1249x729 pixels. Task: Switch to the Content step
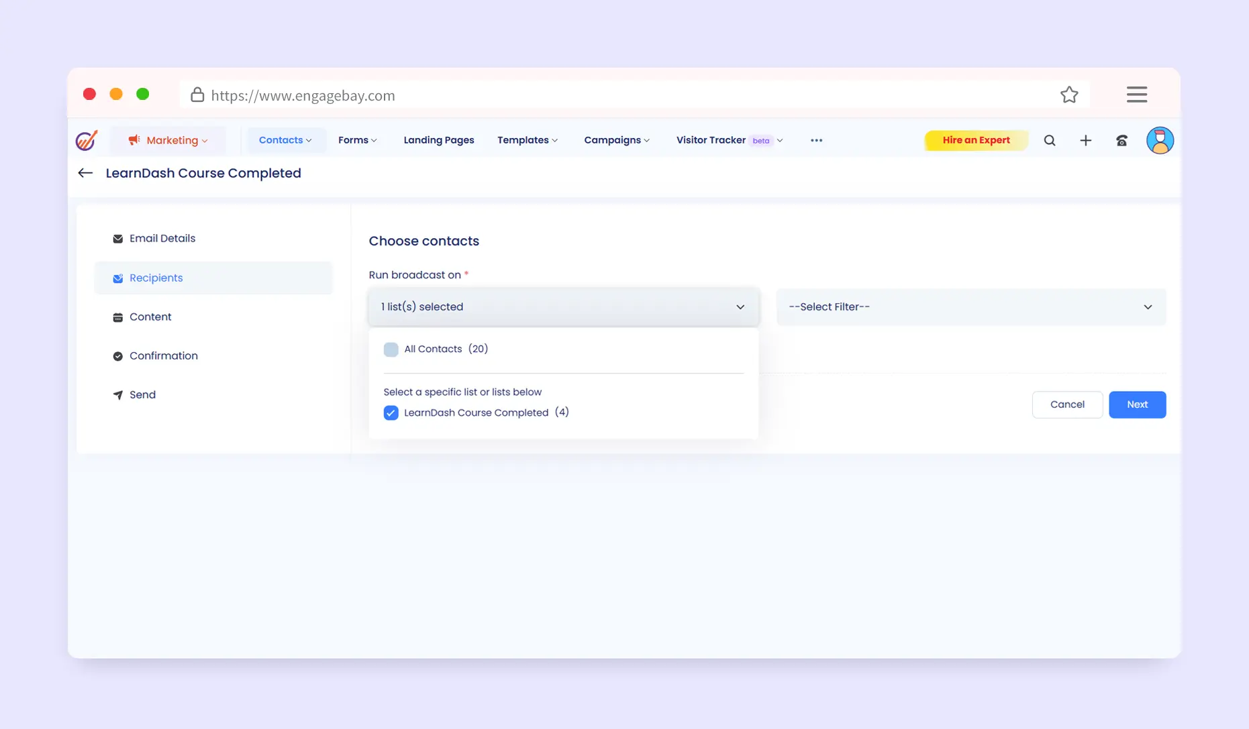pyautogui.click(x=150, y=317)
